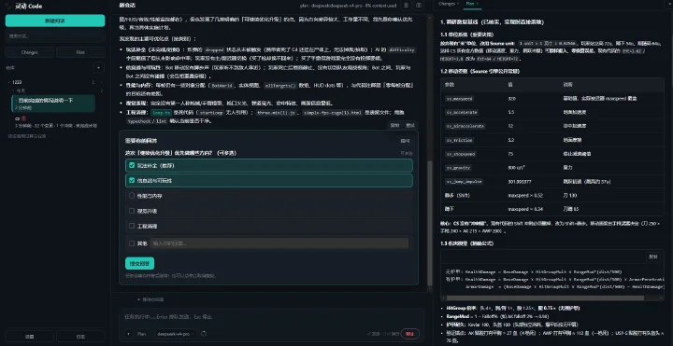The image size is (673, 346).
Task: Click the button at question card top right
Action: (x=405, y=141)
